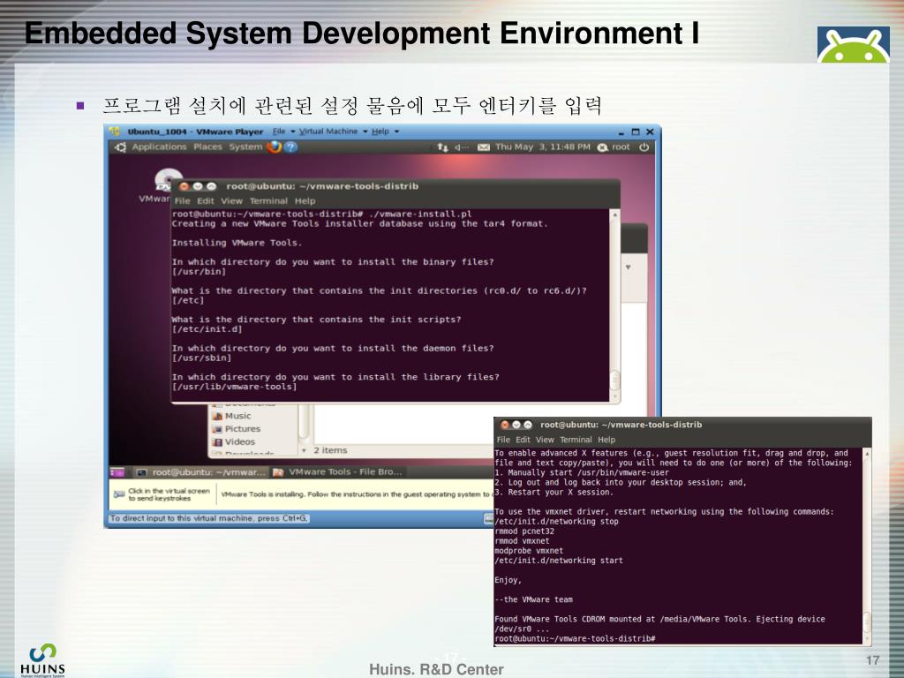Select Videos in the file browser sidebar
The width and height of the screenshot is (904, 678).
point(233,441)
